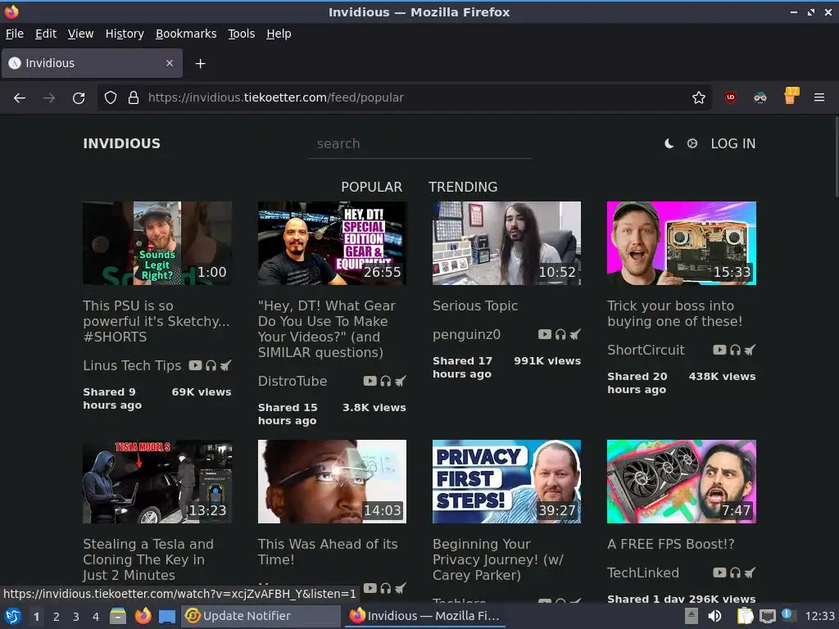Launch Firefox from taskbar quick-launch icon
839x629 pixels.
[143, 616]
